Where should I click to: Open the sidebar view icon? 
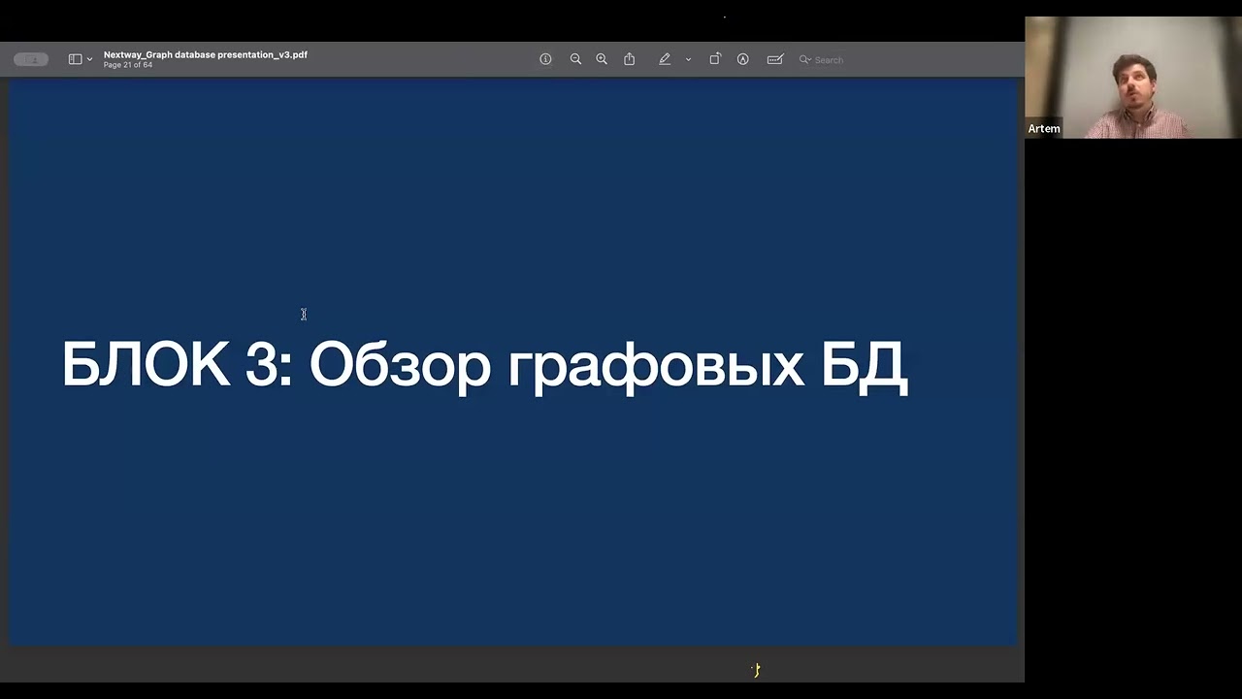coord(75,59)
